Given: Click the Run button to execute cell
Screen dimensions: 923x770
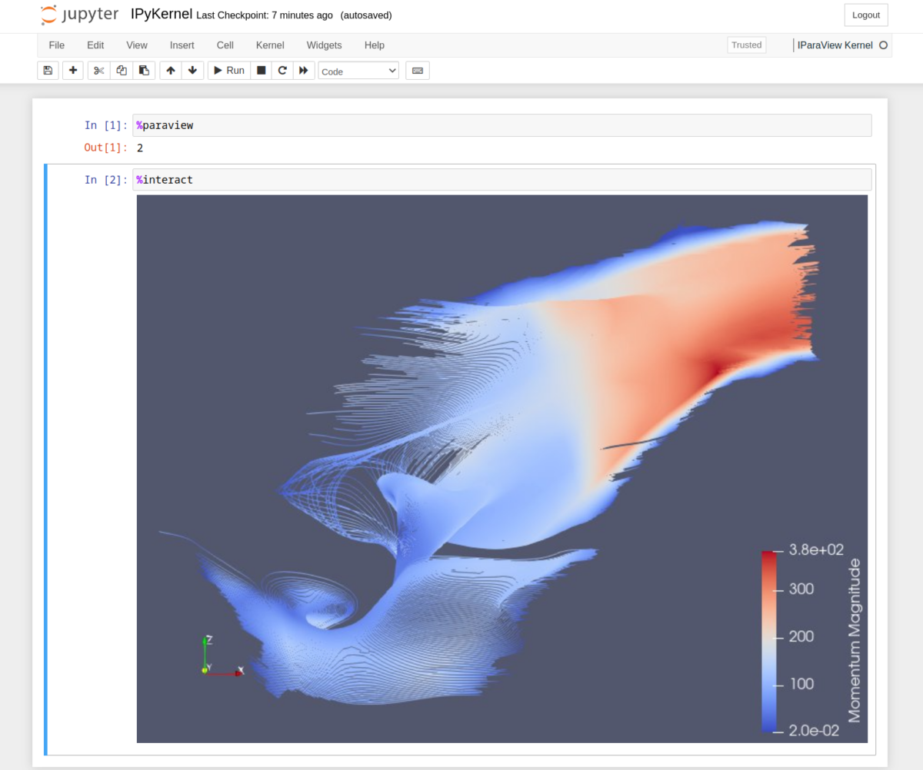Looking at the screenshot, I should (x=228, y=70).
